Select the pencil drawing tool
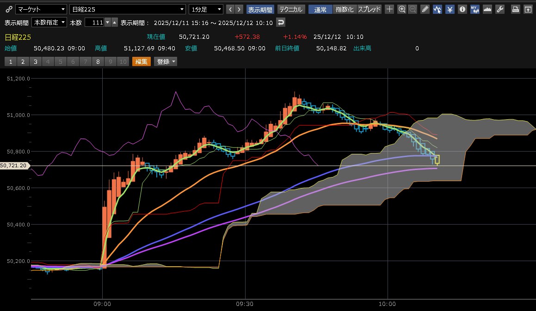This screenshot has height=311, width=536. tap(425, 9)
